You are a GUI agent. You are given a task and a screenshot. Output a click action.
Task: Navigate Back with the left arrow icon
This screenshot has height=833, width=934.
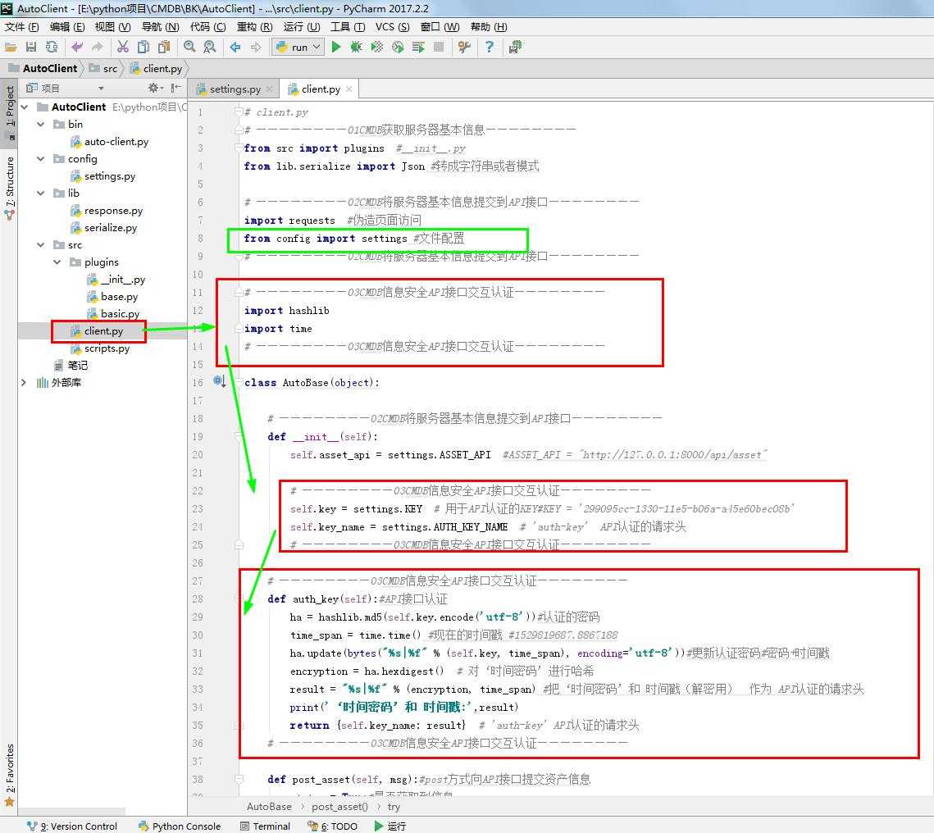(235, 47)
